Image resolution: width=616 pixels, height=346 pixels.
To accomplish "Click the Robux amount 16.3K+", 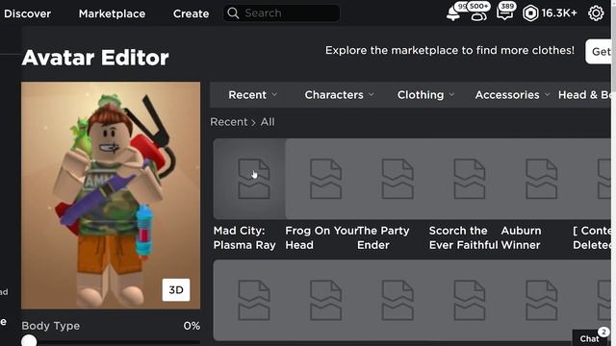I will tap(559, 13).
